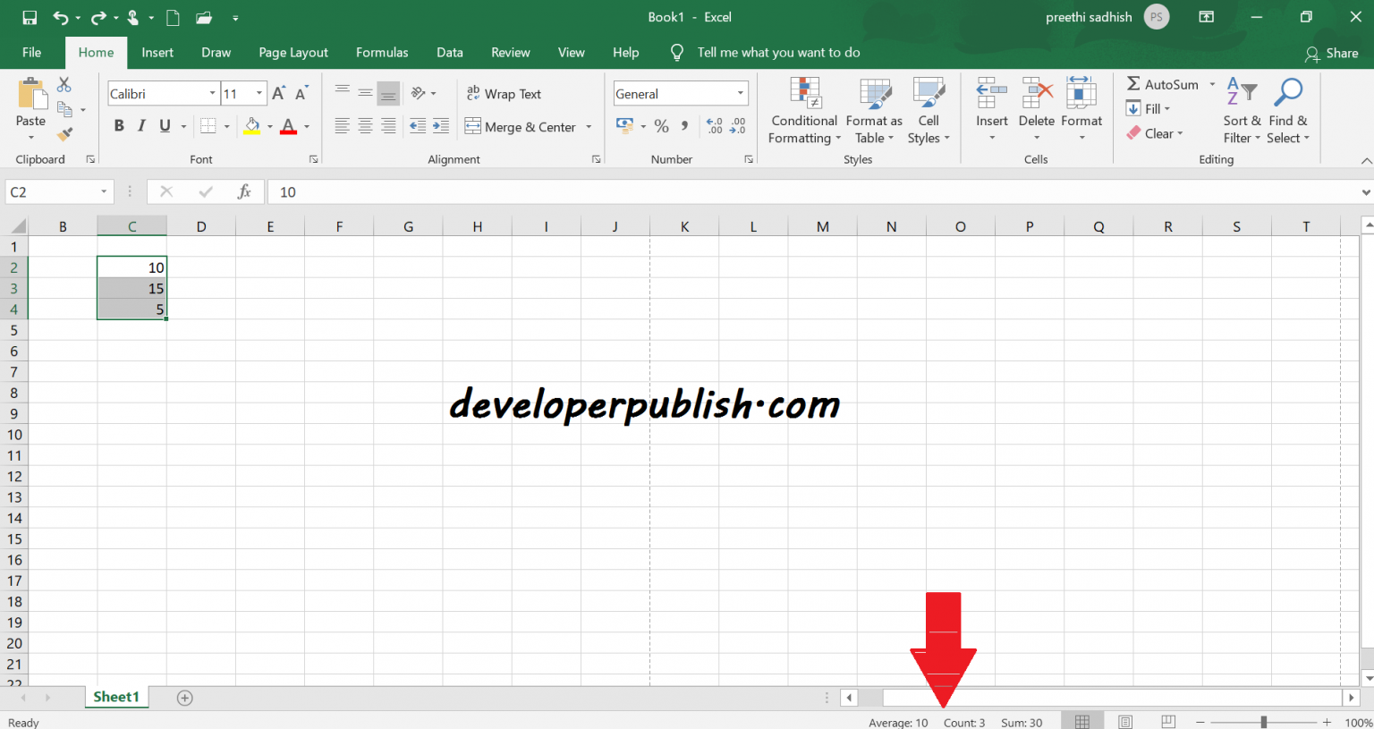This screenshot has width=1374, height=729.
Task: Switch to the Formulas ribbon tab
Action: [382, 52]
